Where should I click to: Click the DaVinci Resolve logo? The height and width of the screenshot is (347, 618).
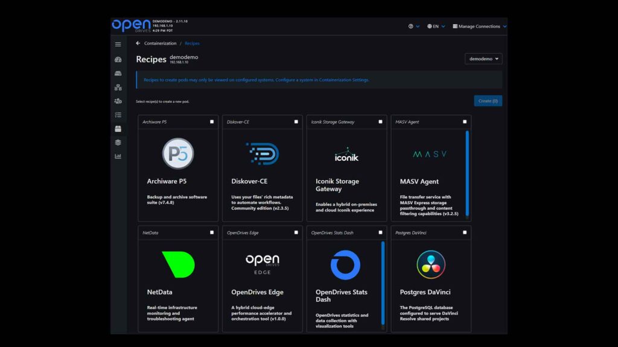431,264
